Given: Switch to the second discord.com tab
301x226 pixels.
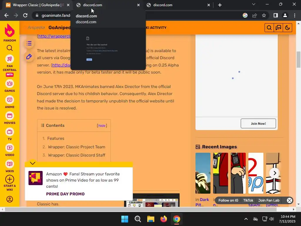Looking at the screenshot, I should (108, 5).
